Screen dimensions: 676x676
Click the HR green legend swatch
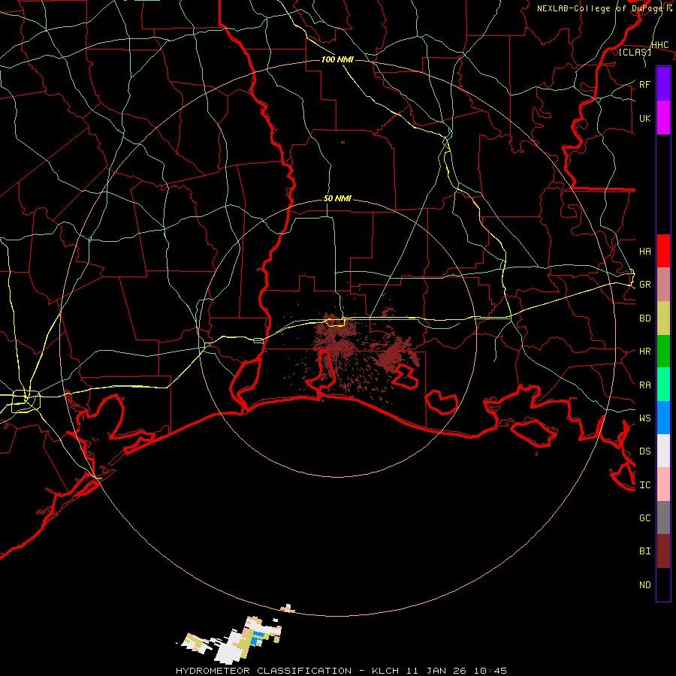pos(663,352)
